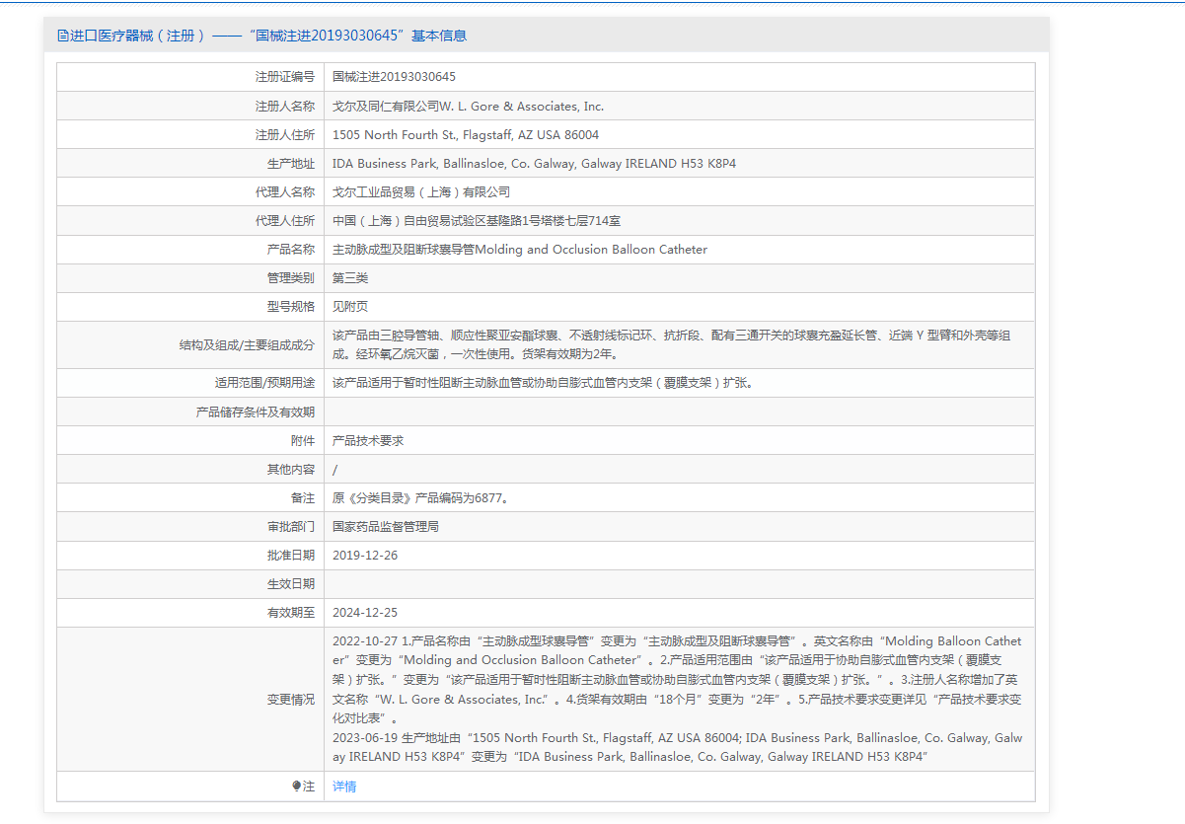
Task: Click the label 代理人住所
Action: pyautogui.click(x=285, y=220)
